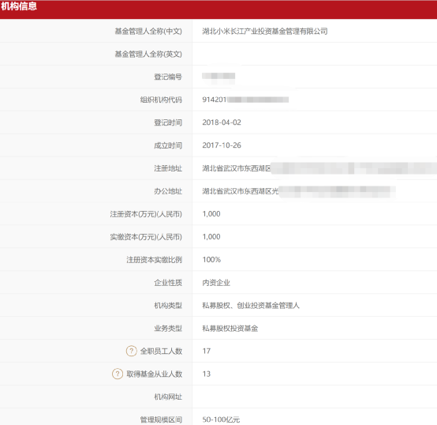Open the help icon beside 全职员工人数
Image resolution: width=437 pixels, height=425 pixels.
131,351
